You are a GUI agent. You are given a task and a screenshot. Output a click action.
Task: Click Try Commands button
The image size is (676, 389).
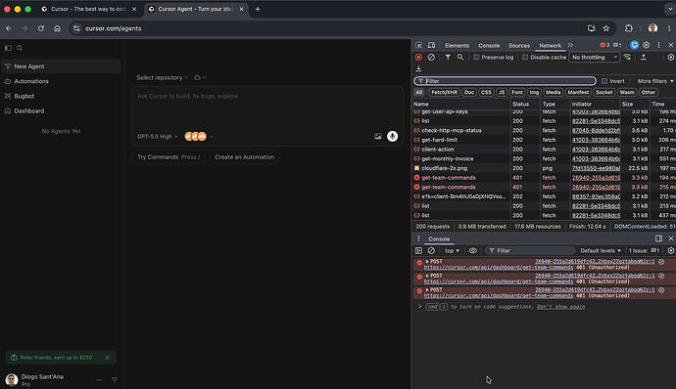[169, 157]
